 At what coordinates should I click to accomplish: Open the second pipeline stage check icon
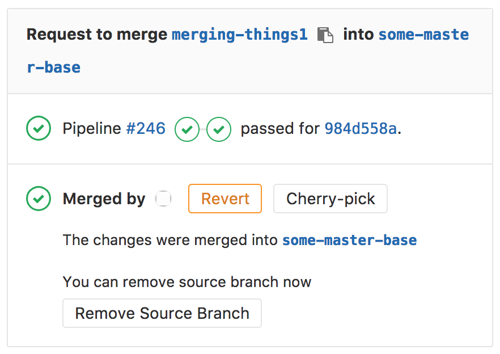click(219, 129)
